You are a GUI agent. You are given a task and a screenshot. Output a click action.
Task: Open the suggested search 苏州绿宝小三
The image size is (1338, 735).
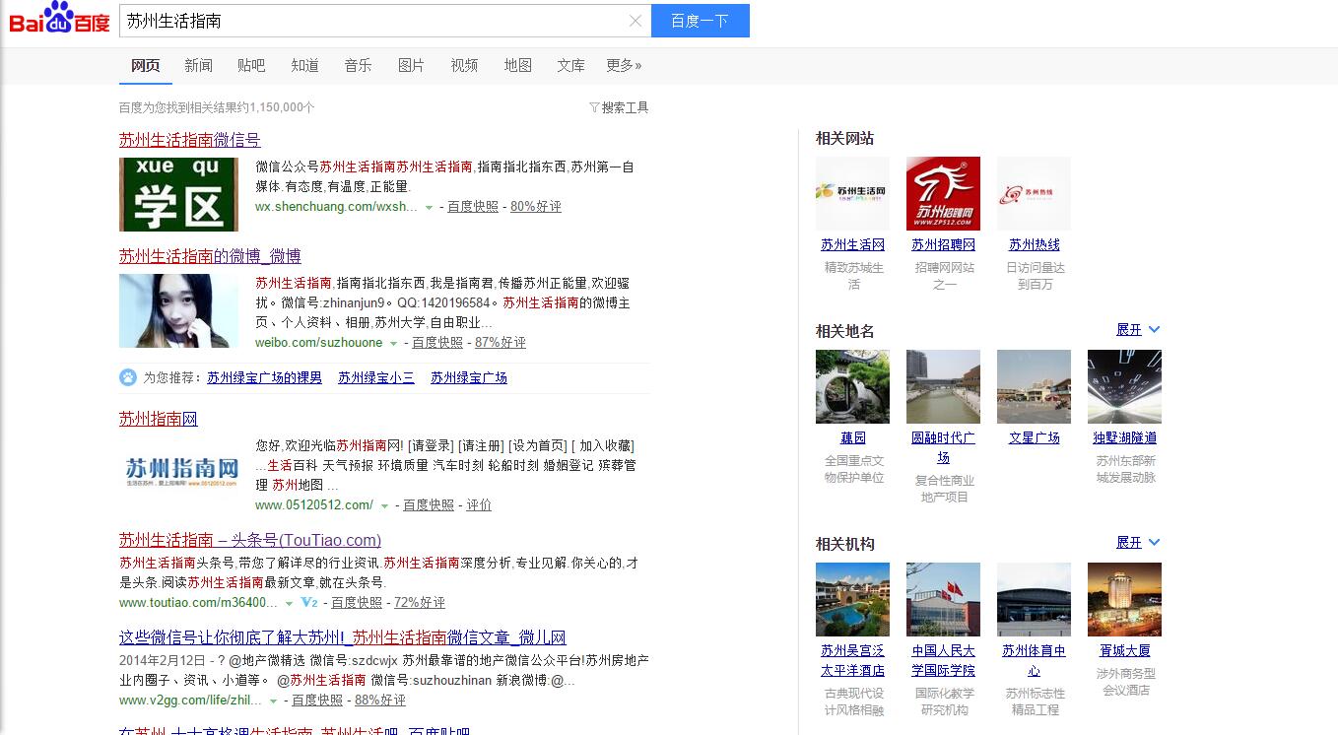(x=376, y=377)
